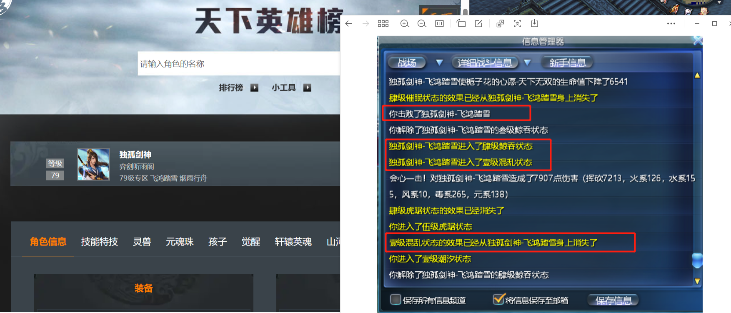The height and width of the screenshot is (313, 731).
Task: Open the edit image tool
Action: [x=478, y=24]
